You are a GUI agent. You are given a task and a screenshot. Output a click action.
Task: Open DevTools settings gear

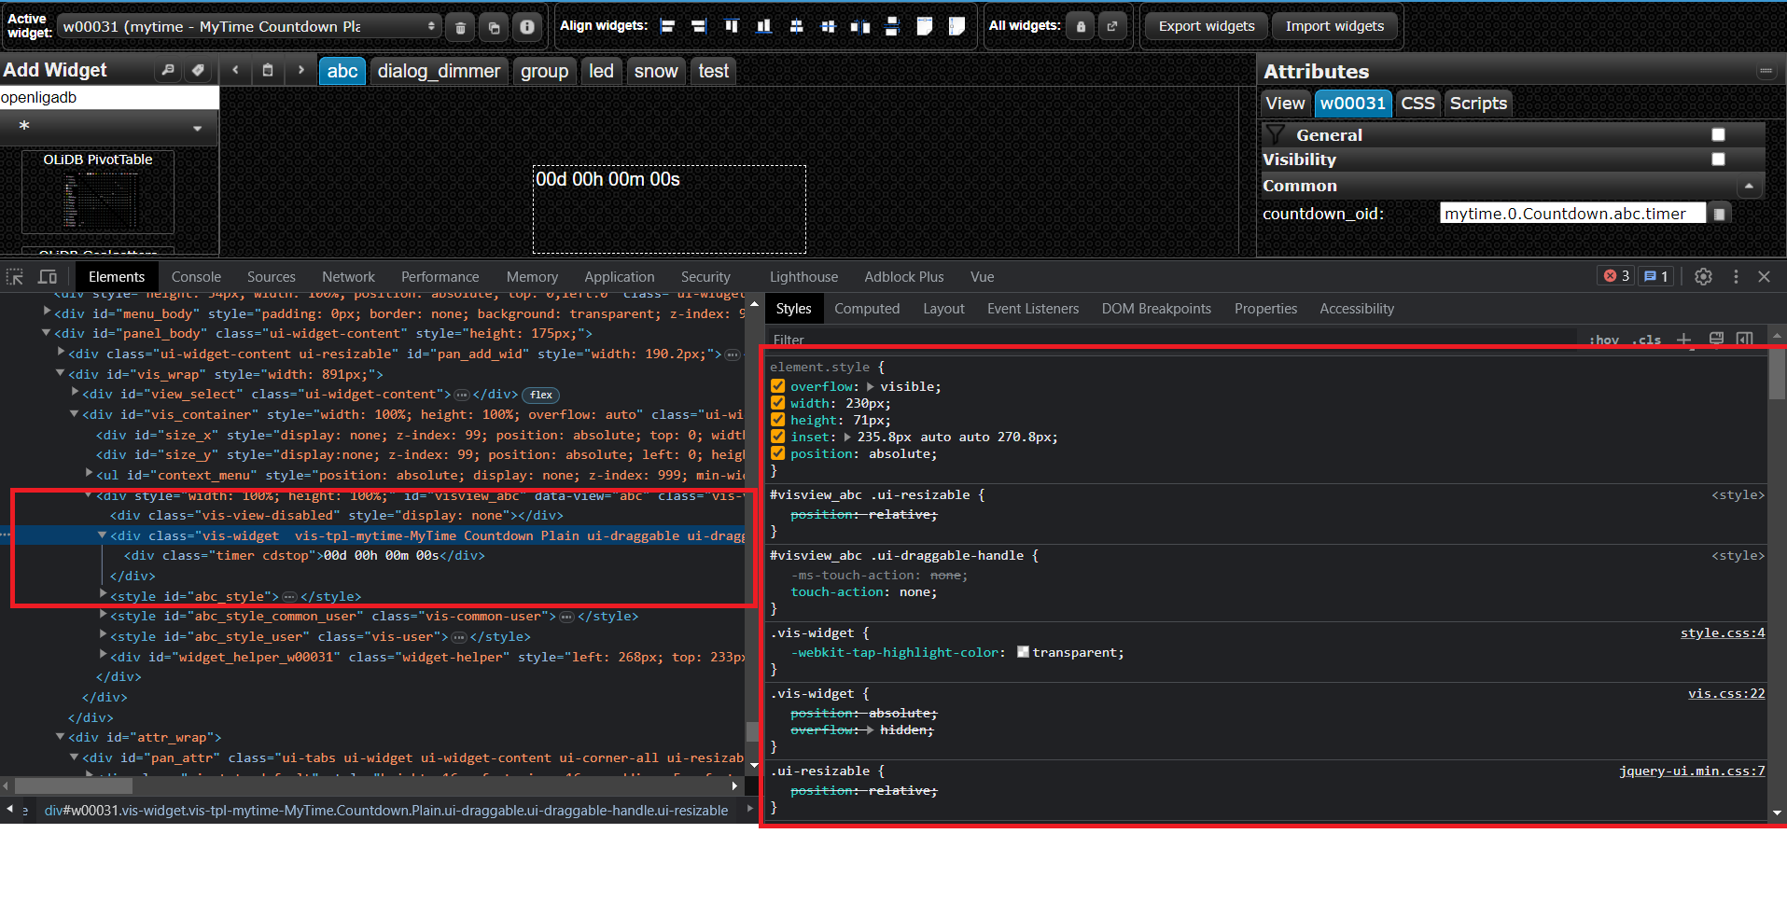(x=1703, y=277)
